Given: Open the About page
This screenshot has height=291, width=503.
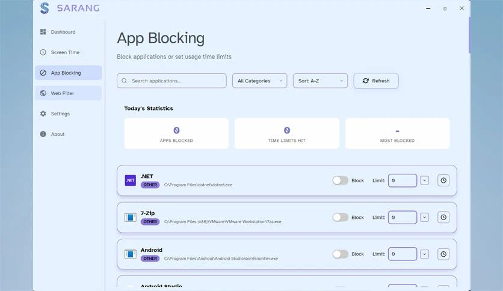Looking at the screenshot, I should pyautogui.click(x=69, y=134).
